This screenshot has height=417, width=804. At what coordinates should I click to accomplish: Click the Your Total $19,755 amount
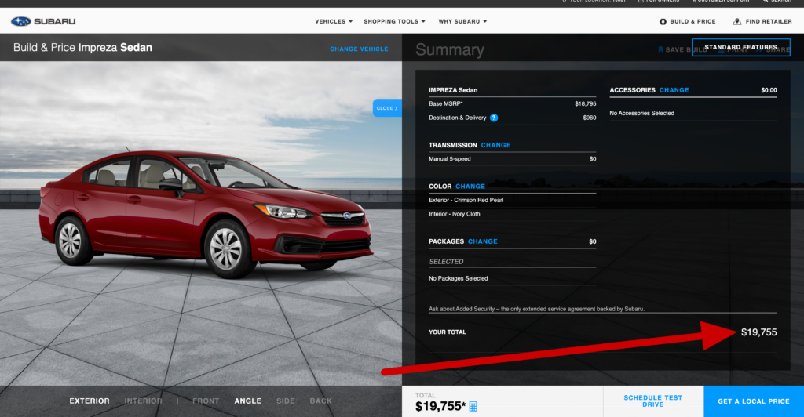(x=759, y=332)
